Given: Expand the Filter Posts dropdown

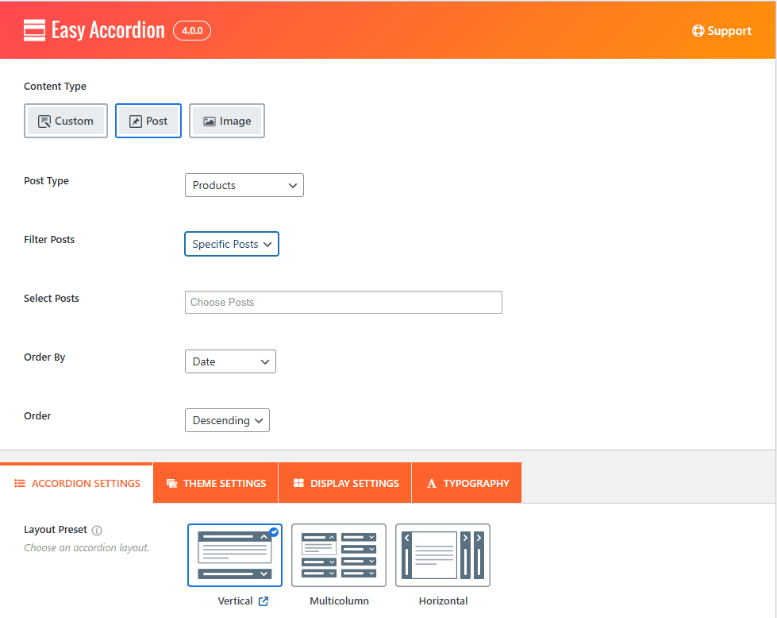Looking at the screenshot, I should click(231, 244).
